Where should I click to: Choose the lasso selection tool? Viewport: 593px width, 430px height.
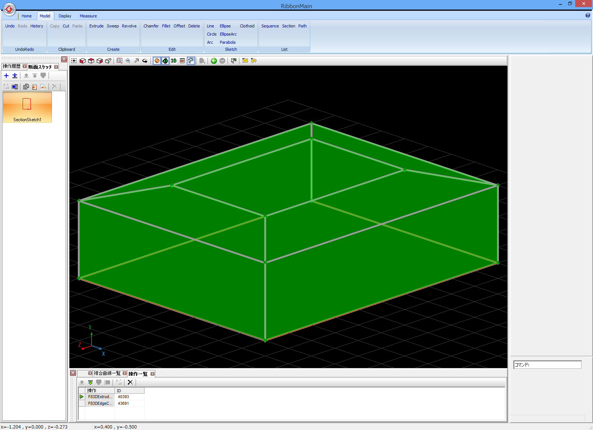pyautogui.click(x=254, y=61)
